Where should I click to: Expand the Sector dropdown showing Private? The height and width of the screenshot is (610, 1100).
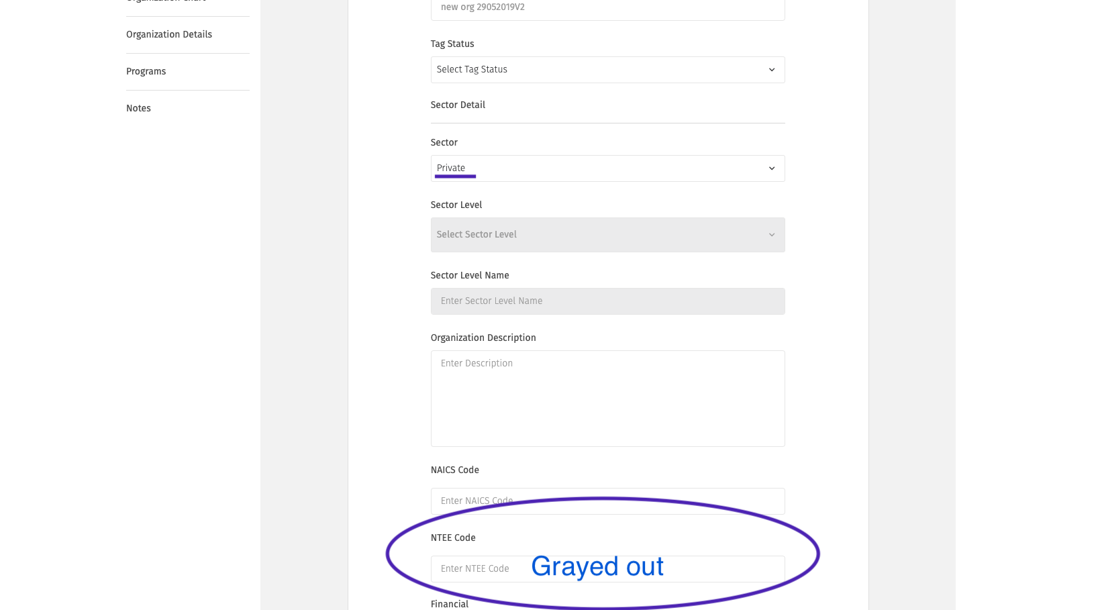click(x=607, y=168)
